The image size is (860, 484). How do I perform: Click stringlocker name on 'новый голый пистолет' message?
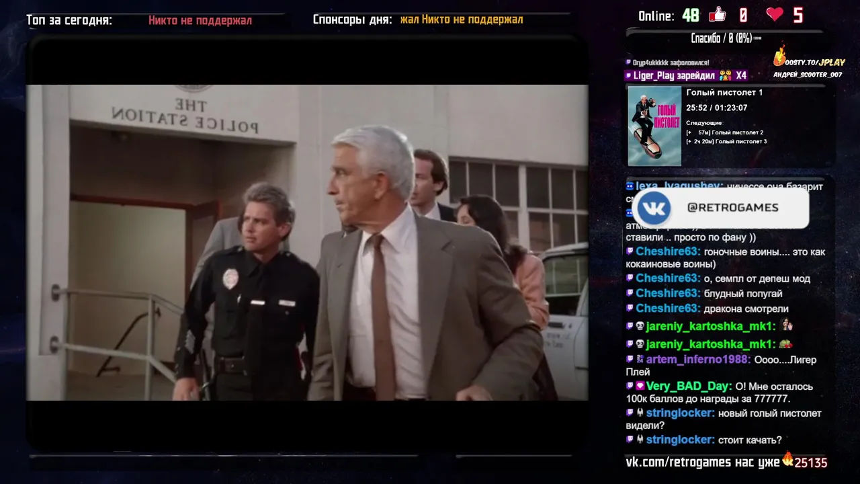[x=680, y=413]
